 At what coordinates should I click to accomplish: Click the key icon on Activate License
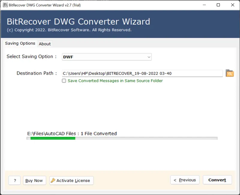(53, 180)
